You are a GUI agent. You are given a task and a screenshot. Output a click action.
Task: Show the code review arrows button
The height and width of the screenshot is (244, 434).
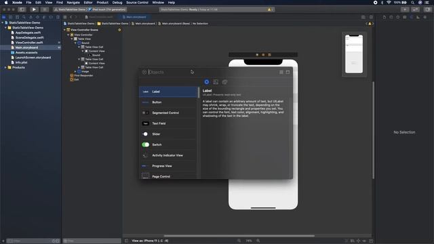[416, 9]
